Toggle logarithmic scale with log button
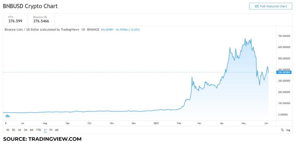The height and width of the screenshot is (145, 296). (288, 130)
